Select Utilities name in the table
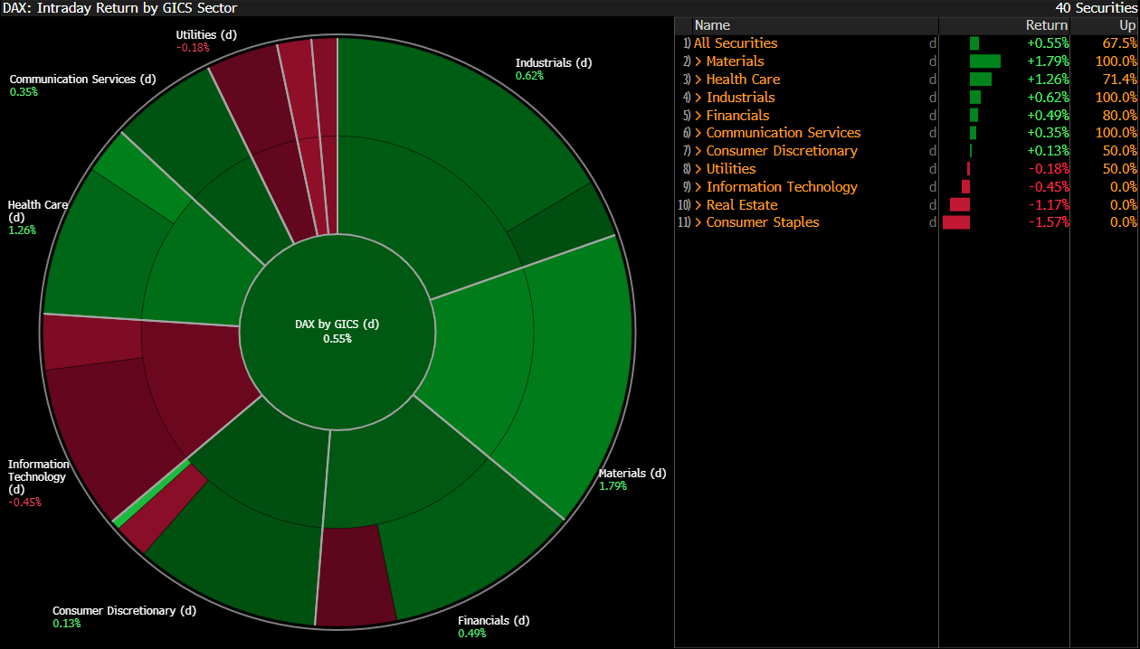1140x649 pixels. [730, 169]
